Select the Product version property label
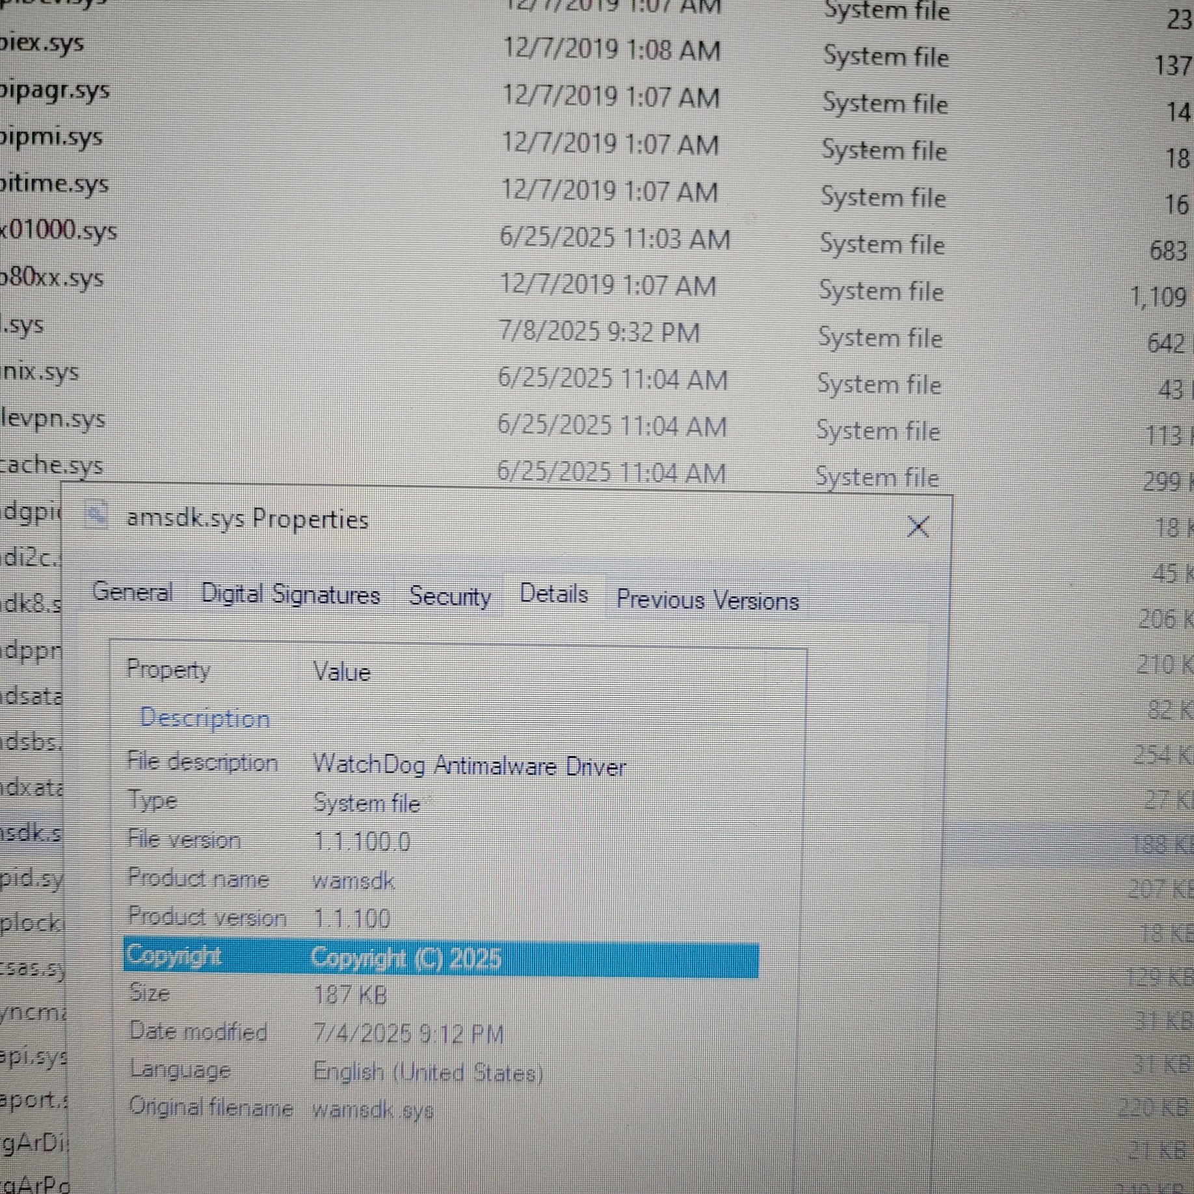 coord(207,917)
